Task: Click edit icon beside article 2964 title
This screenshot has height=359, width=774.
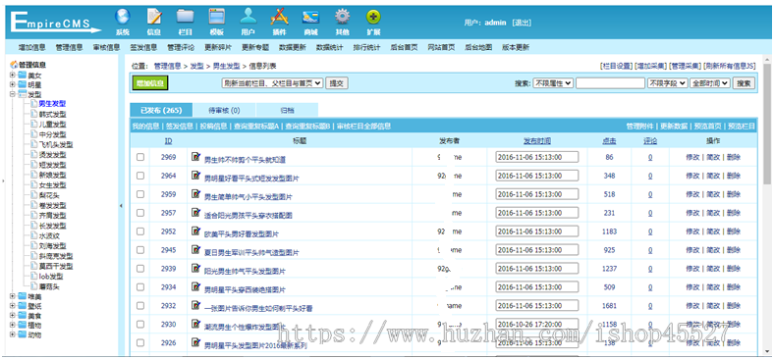Action: click(x=196, y=176)
